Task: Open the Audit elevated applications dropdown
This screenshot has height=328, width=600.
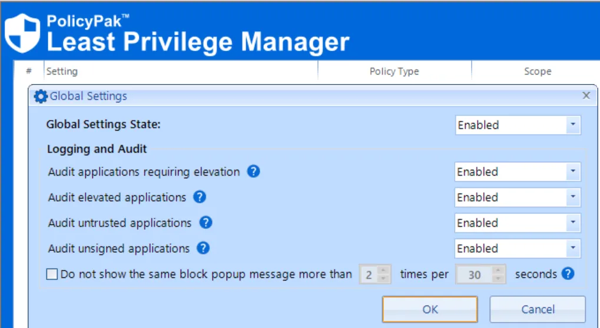Action: point(572,198)
